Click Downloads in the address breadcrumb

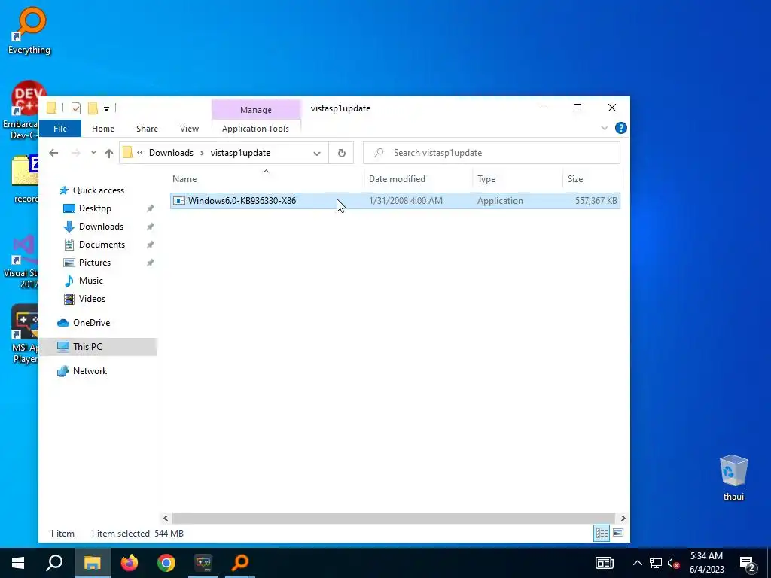coord(171,153)
